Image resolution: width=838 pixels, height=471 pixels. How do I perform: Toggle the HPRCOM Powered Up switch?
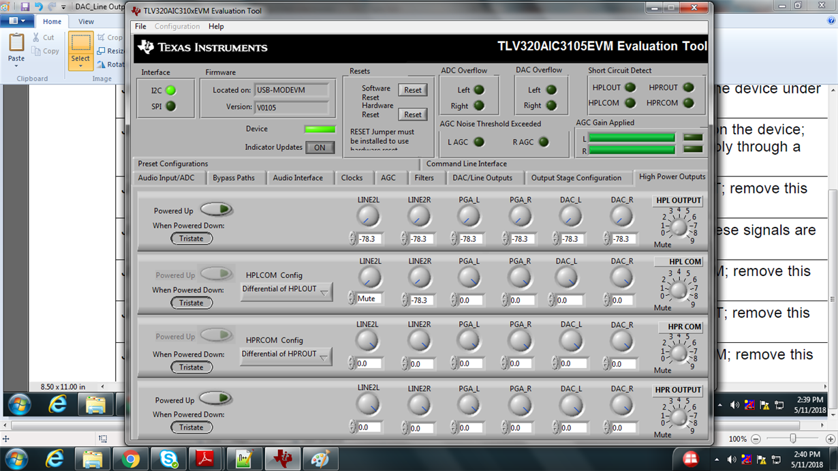tap(216, 335)
